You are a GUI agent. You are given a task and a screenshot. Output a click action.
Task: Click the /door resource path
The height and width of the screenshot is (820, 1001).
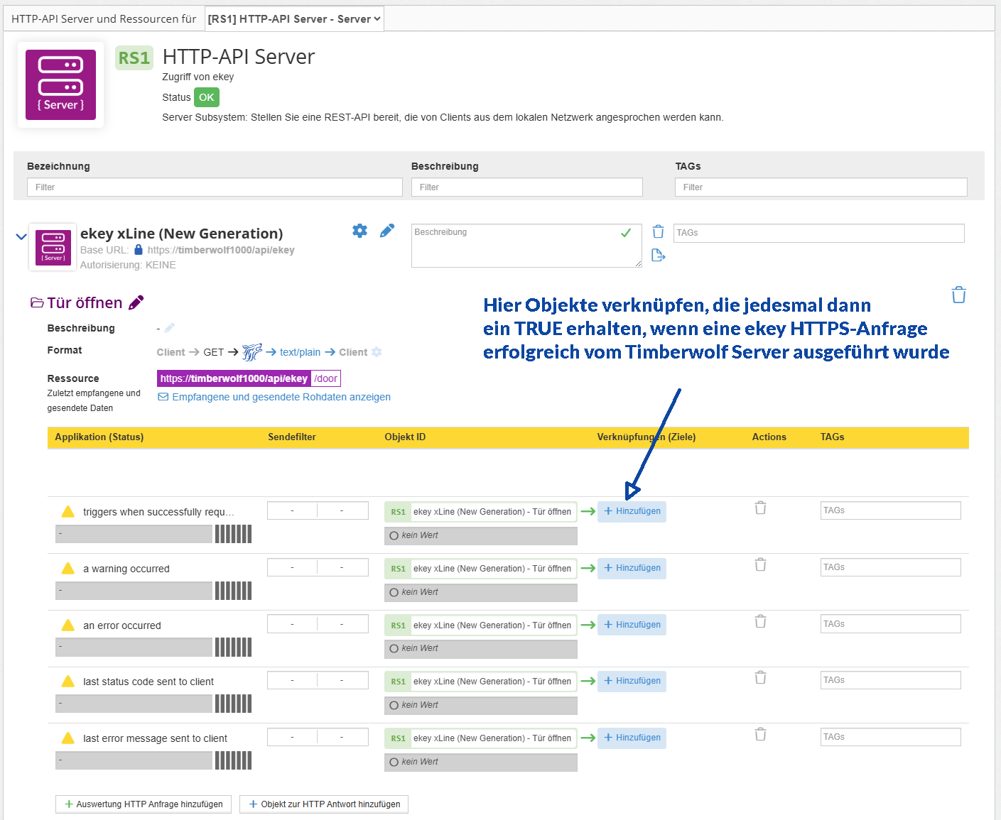[326, 378]
